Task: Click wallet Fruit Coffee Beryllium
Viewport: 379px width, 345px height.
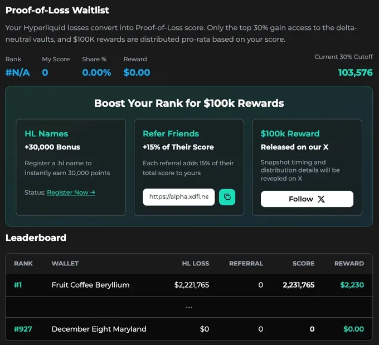Action: pyautogui.click(x=91, y=285)
